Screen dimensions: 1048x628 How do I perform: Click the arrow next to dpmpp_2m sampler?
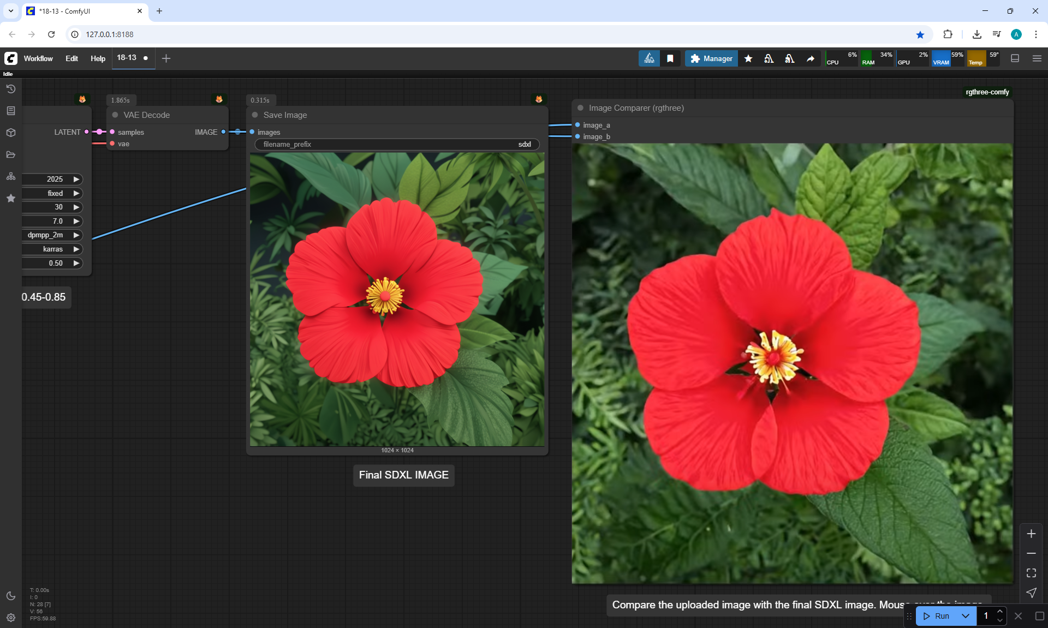click(76, 235)
